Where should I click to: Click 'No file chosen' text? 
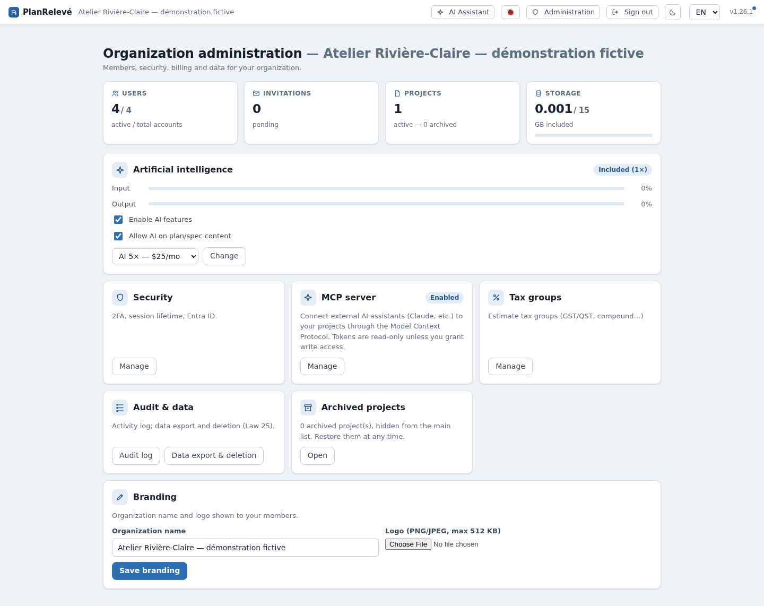pyautogui.click(x=456, y=544)
